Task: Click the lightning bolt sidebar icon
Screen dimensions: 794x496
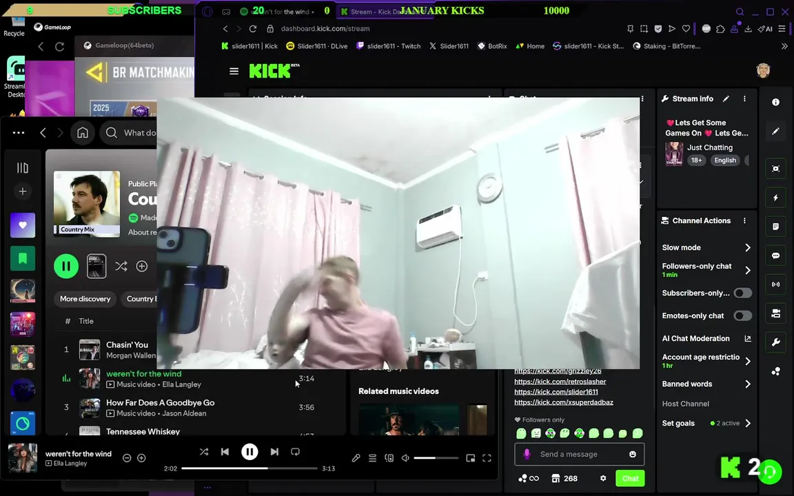Action: click(x=775, y=198)
